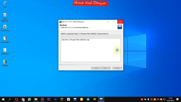This screenshot has width=181, height=102.
Task: Click the disabled Geri button
Action: pyautogui.click(x=96, y=68)
